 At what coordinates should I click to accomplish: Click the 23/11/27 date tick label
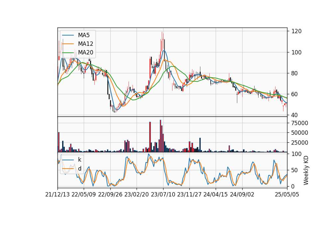coord(189,194)
